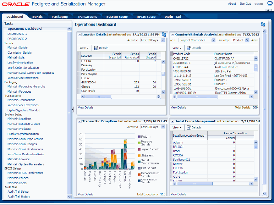Click Detach icon in Location Details

(x=96, y=48)
